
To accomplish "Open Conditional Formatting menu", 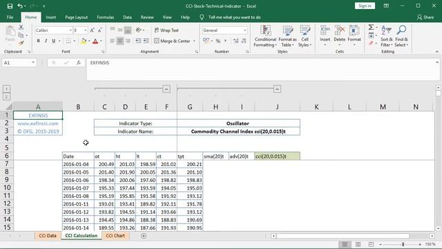I will pos(265,36).
